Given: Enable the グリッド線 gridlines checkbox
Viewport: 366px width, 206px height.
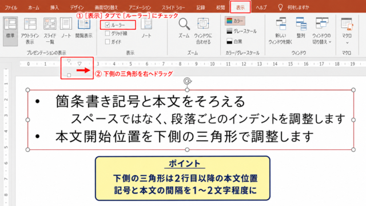Looking at the screenshot, I should pos(108,33).
